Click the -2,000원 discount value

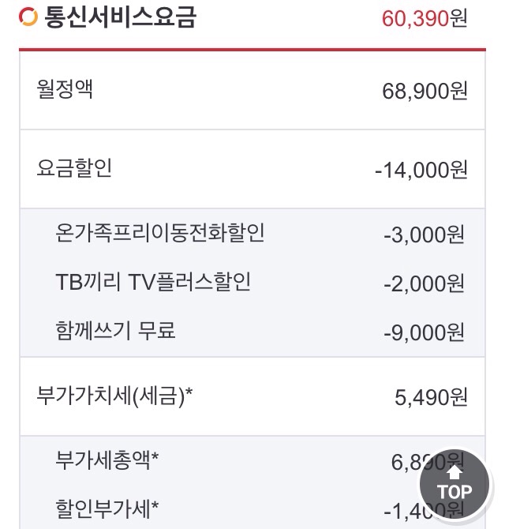[425, 283]
